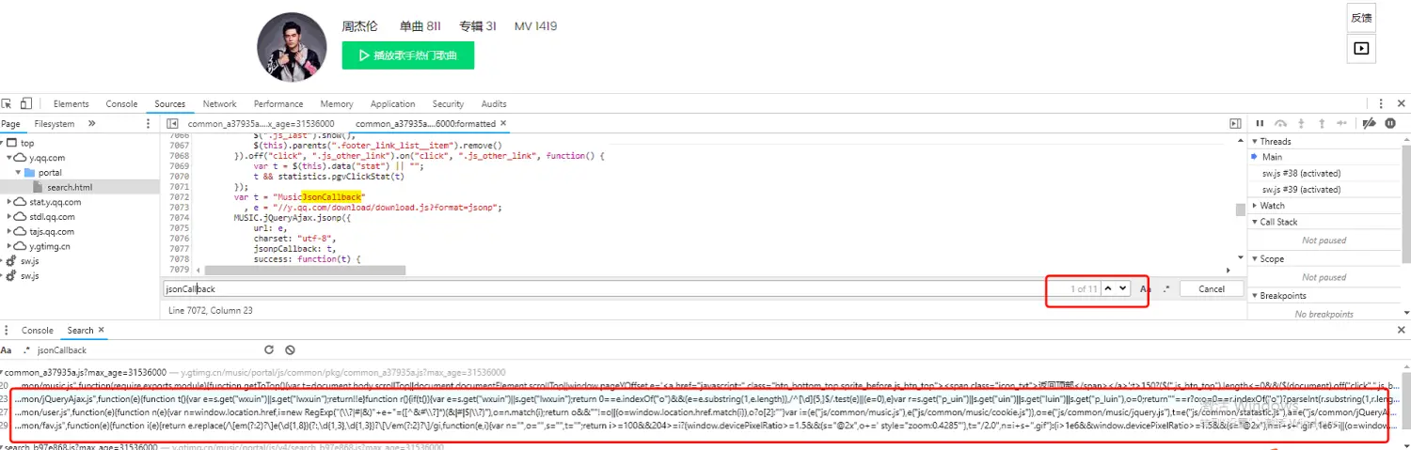The height and width of the screenshot is (450, 1411).
Task: Hide the debugger sidebar icon
Action: [1236, 123]
